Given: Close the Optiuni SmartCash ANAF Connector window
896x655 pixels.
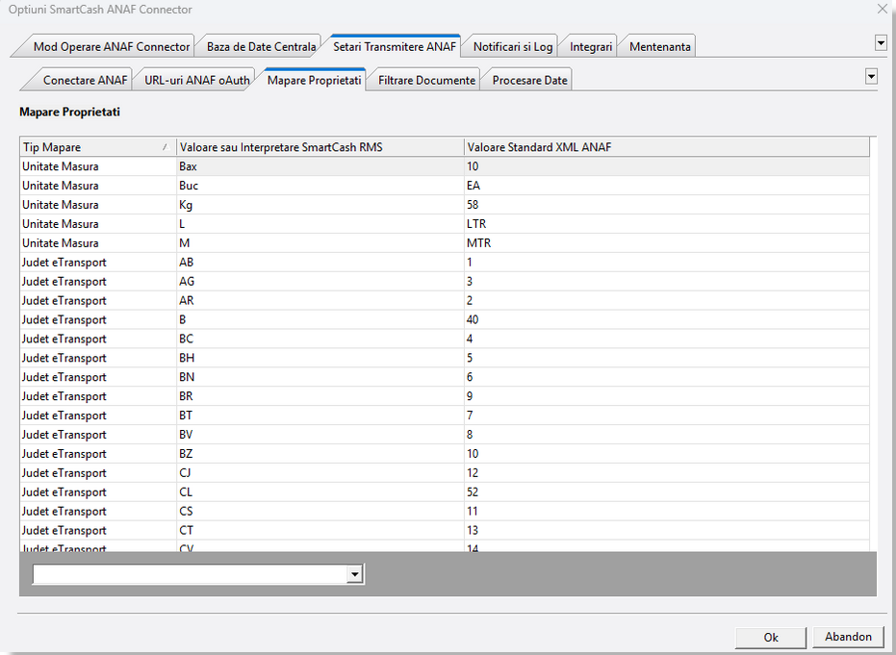Looking at the screenshot, I should pos(882,9).
